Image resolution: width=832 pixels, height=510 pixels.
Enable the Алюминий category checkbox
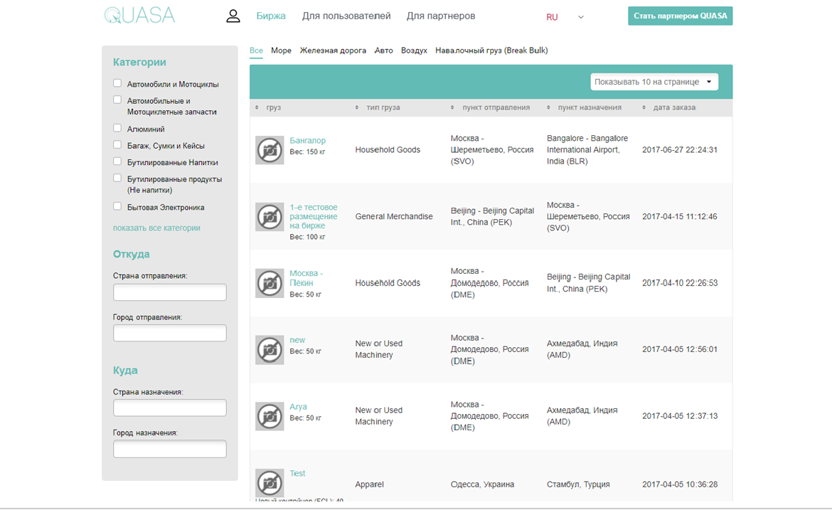pyautogui.click(x=117, y=129)
